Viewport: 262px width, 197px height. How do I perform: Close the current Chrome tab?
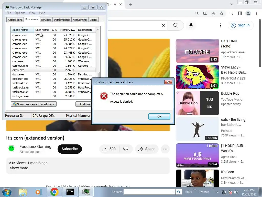pos(121,4)
